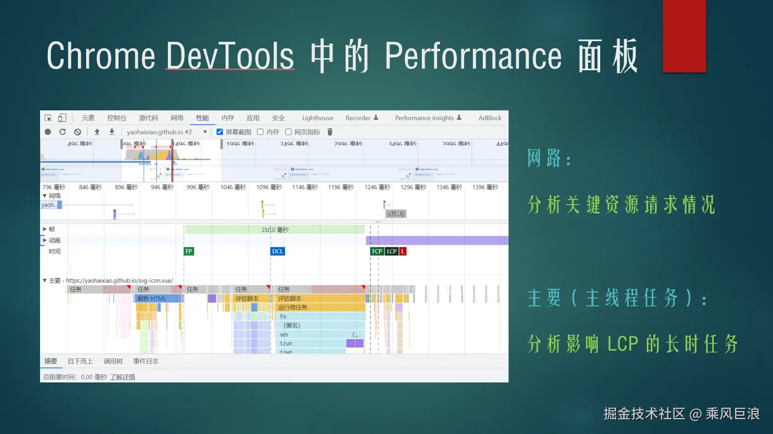
Task: Click the three-dot track resizer below 网络
Action: [x=377, y=221]
